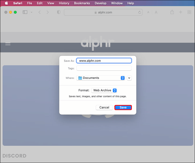The width and height of the screenshot is (195, 163).
Task: Go back to the previous page
Action: [x=40, y=12]
